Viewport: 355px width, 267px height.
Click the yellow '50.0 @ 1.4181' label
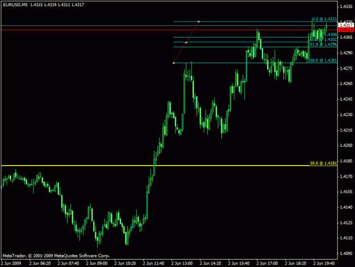[323, 163]
